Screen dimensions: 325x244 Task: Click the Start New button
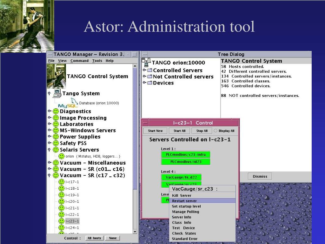pyautogui.click(x=155, y=131)
